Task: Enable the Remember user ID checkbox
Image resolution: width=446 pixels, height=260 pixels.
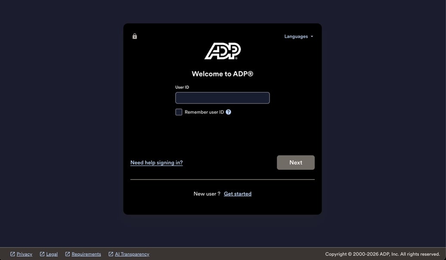Action: [179, 112]
